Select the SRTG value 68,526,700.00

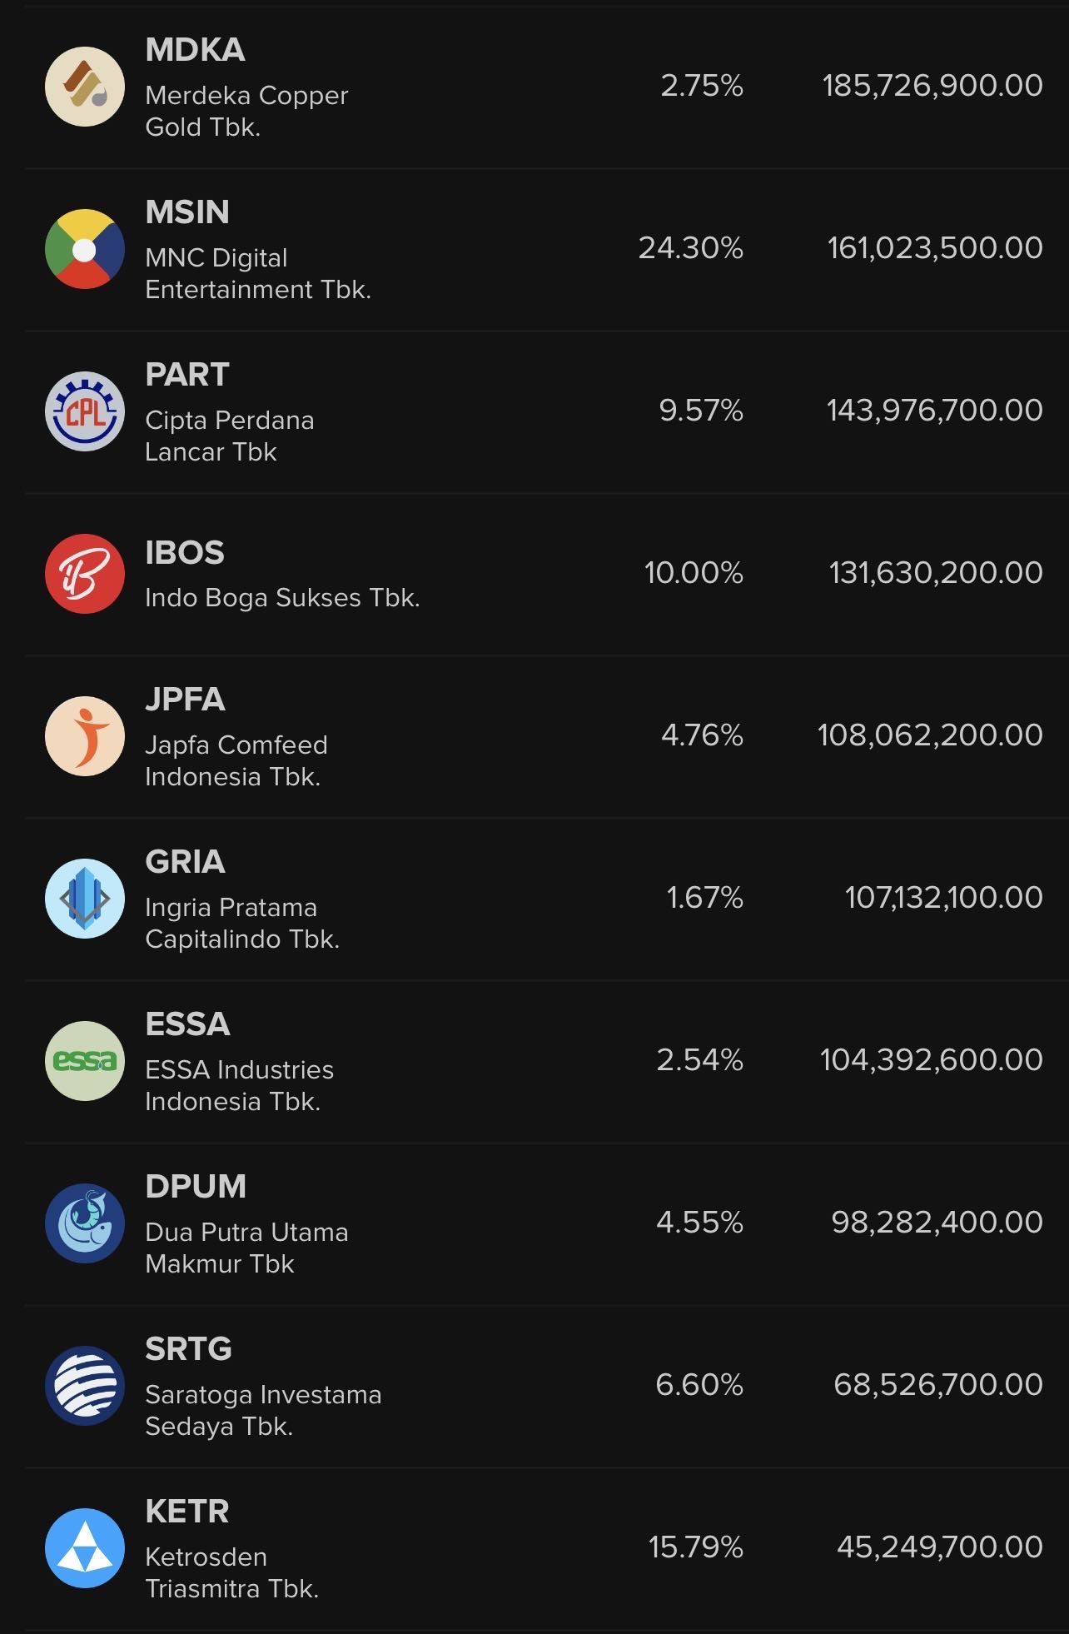tap(938, 1385)
